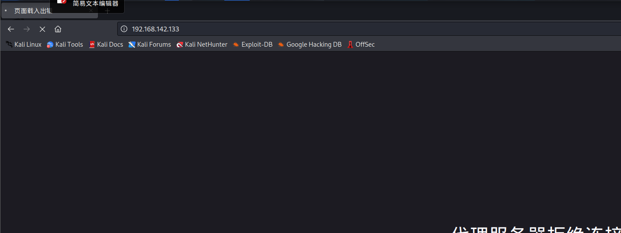The height and width of the screenshot is (233, 621).
Task: Open the browser home page
Action: click(58, 29)
